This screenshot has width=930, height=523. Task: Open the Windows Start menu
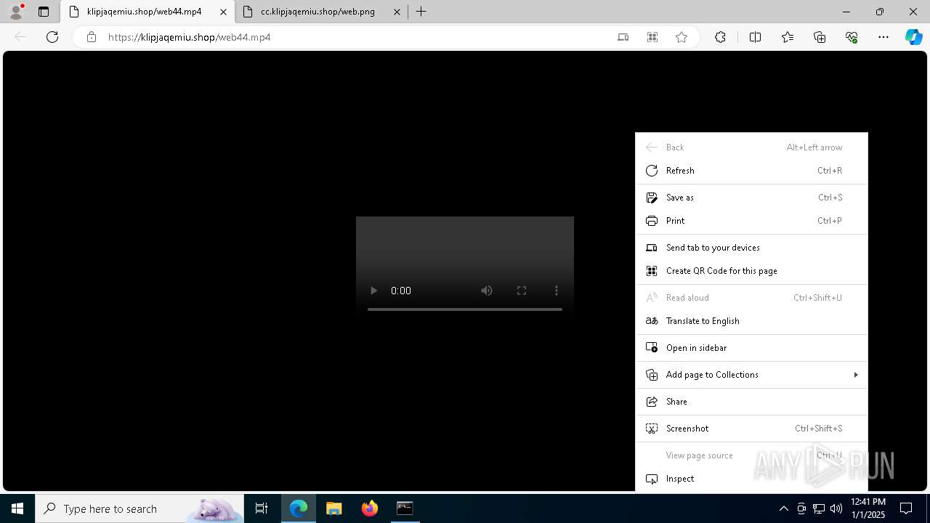click(17, 508)
